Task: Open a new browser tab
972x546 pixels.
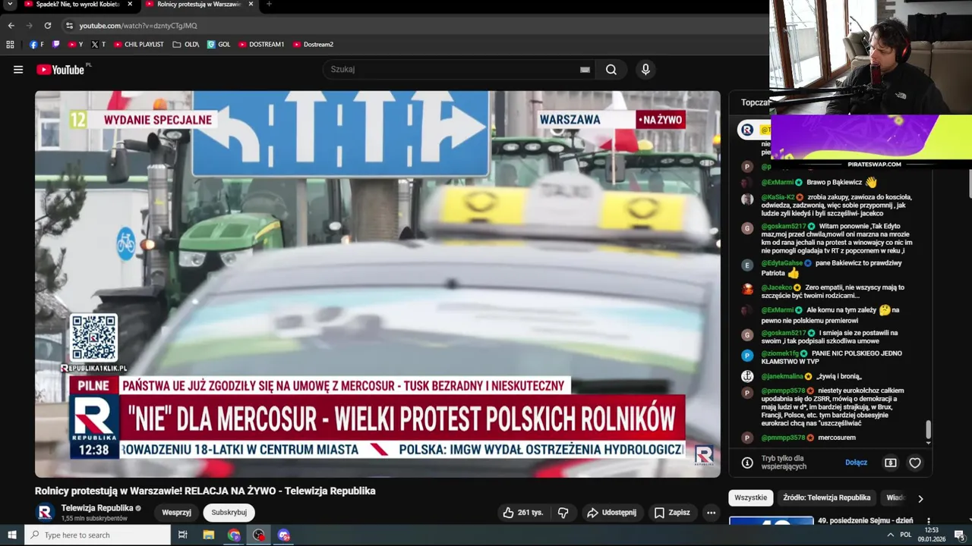Action: pyautogui.click(x=269, y=4)
